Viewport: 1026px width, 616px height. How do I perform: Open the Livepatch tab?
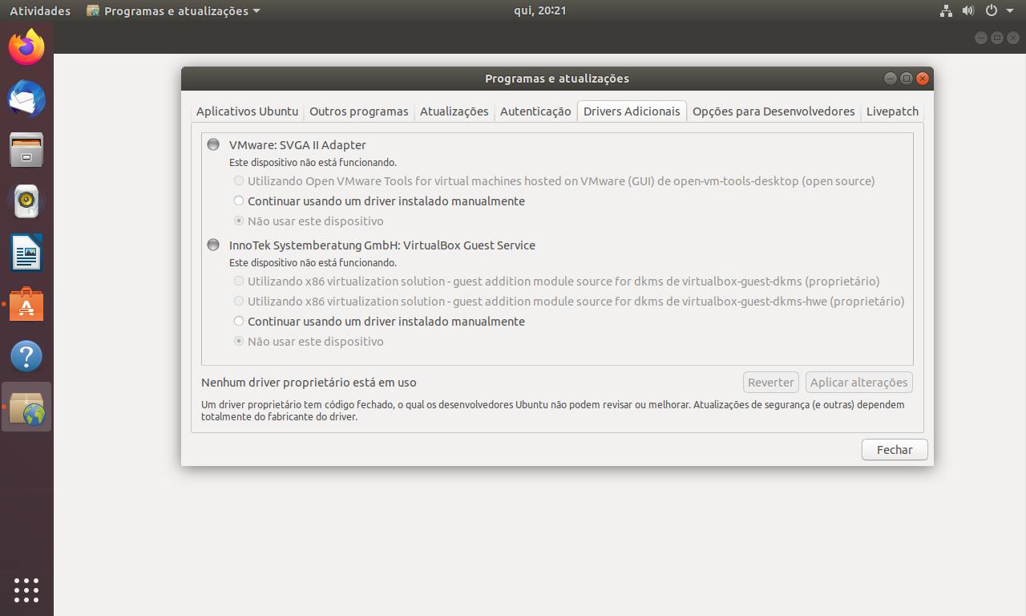[x=891, y=111]
